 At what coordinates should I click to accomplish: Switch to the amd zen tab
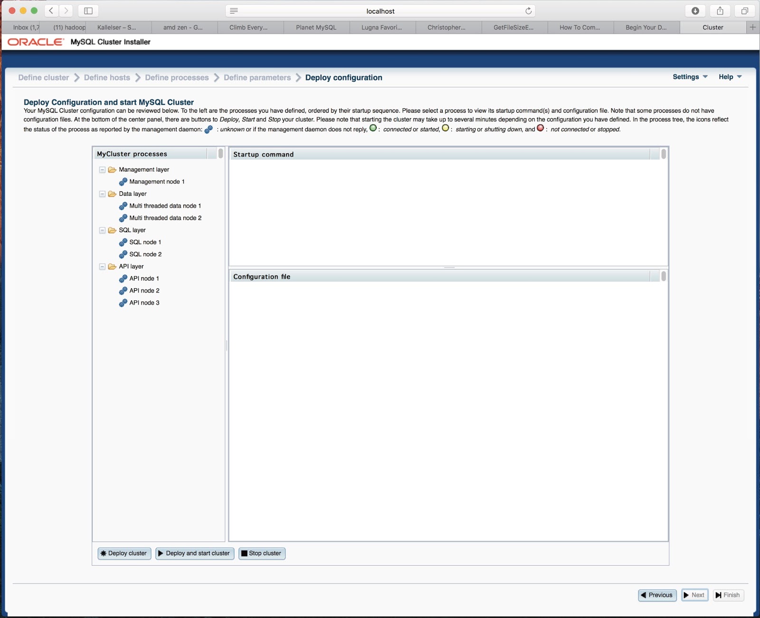point(184,28)
